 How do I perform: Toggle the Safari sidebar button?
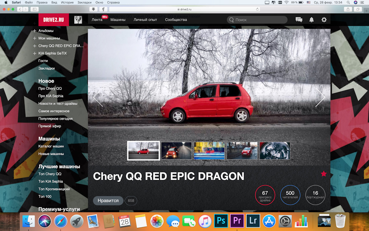[35, 9]
